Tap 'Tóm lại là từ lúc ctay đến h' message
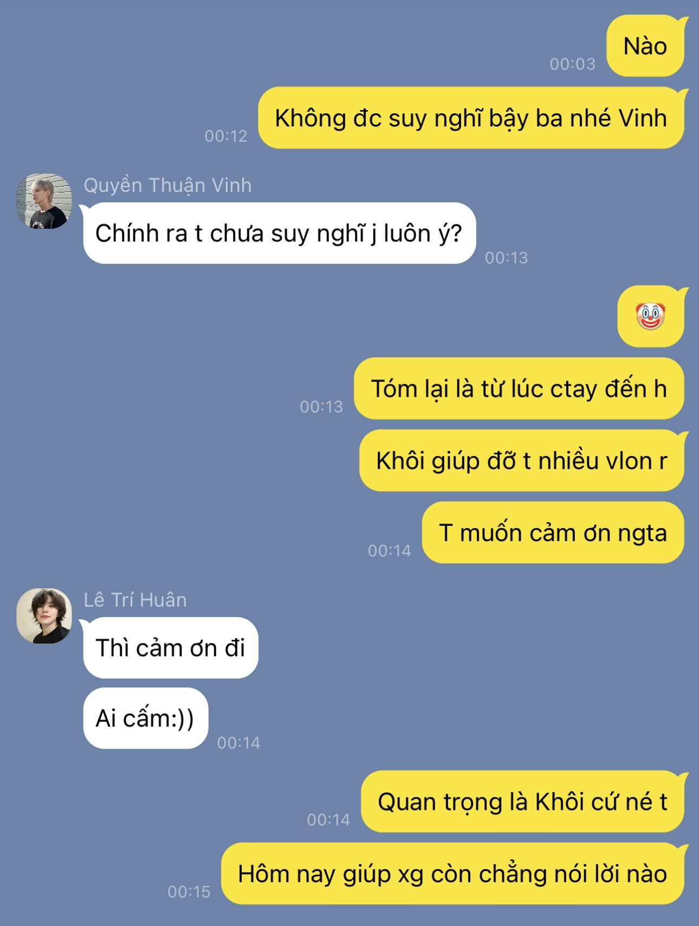 coord(519,388)
